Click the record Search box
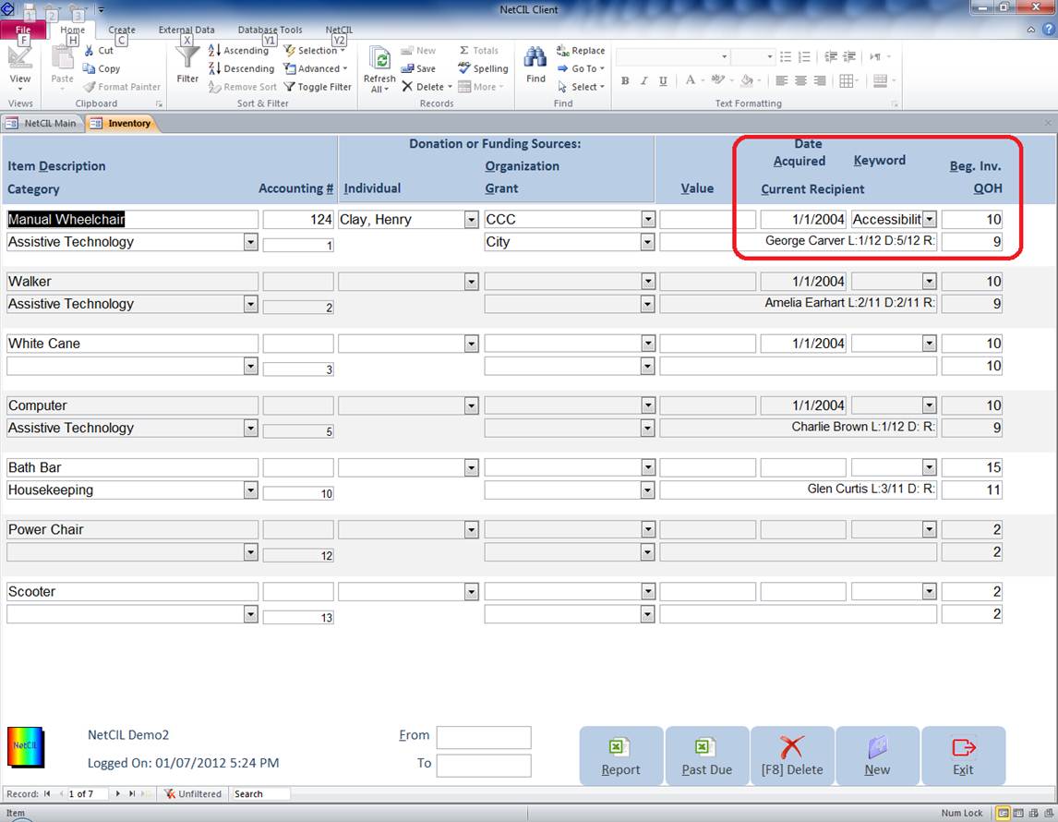This screenshot has height=822, width=1058. (x=259, y=793)
